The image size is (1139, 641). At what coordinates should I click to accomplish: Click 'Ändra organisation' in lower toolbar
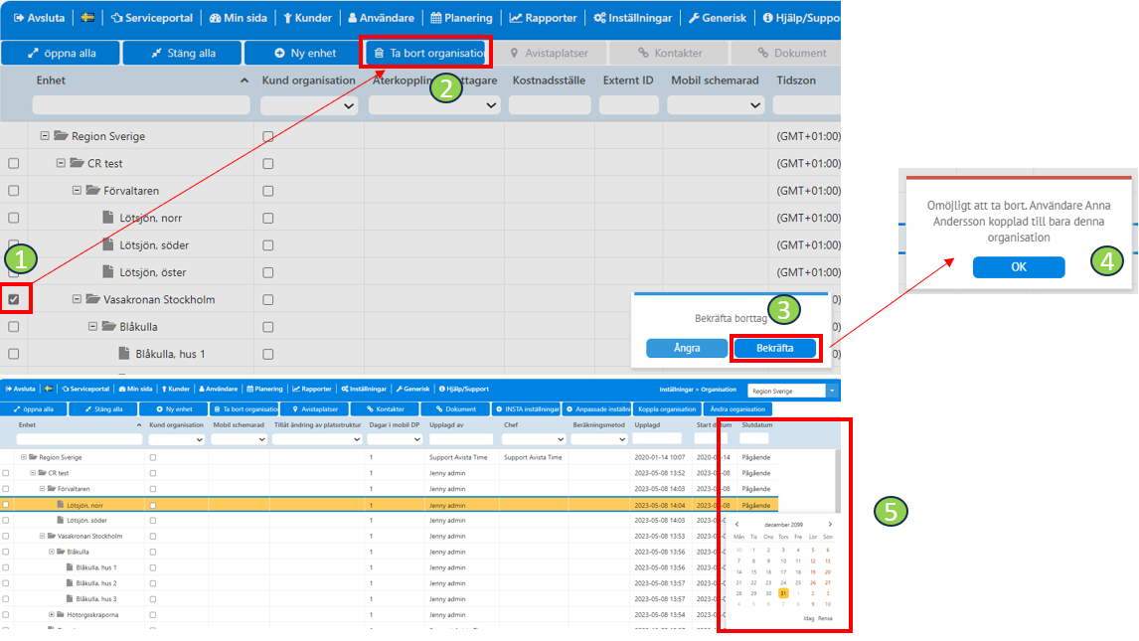point(737,409)
